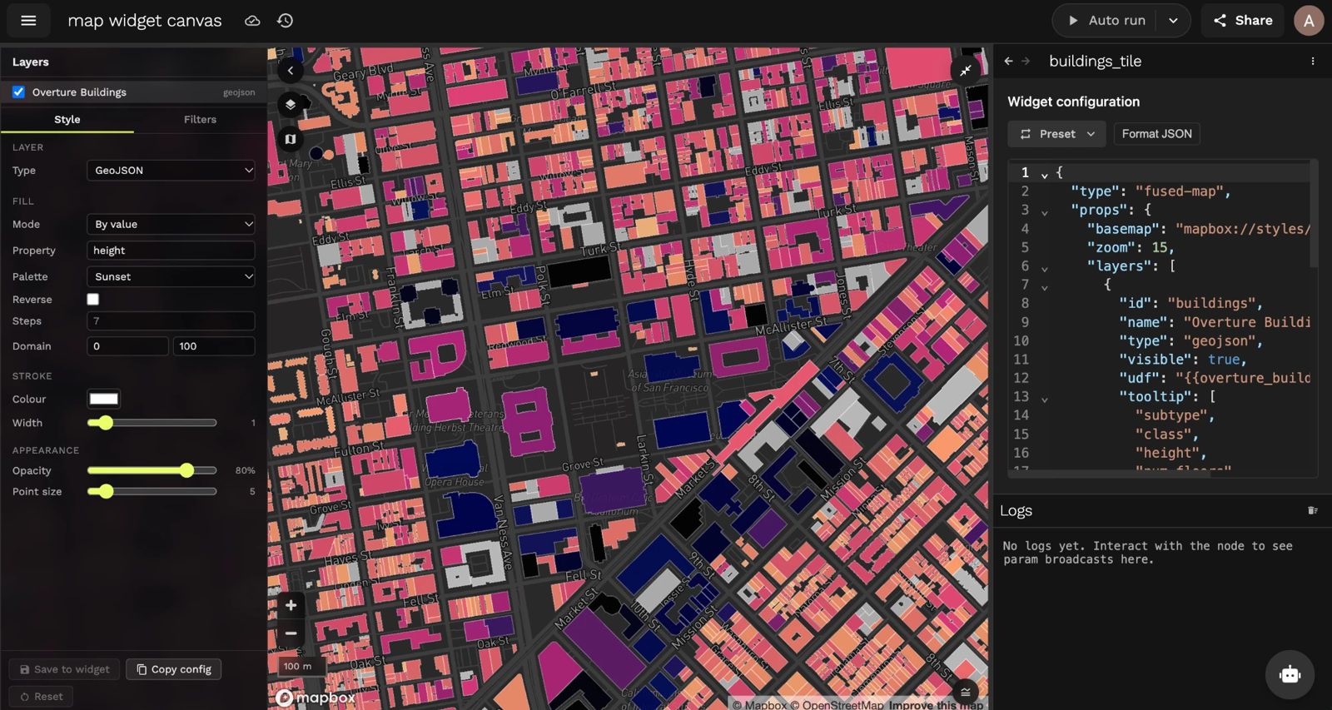The height and width of the screenshot is (710, 1332).
Task: Clear logs with trash icon
Action: pyautogui.click(x=1313, y=510)
